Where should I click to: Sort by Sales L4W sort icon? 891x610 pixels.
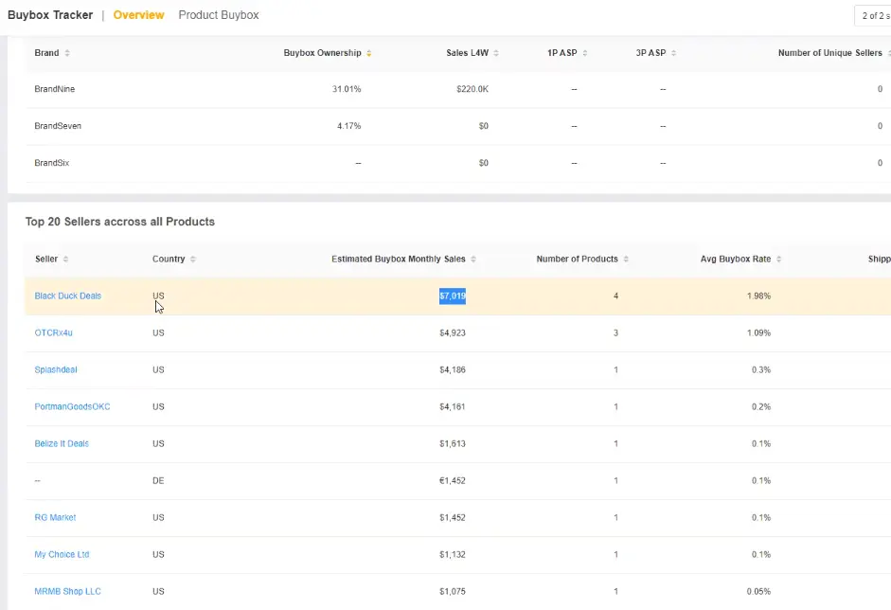click(496, 53)
